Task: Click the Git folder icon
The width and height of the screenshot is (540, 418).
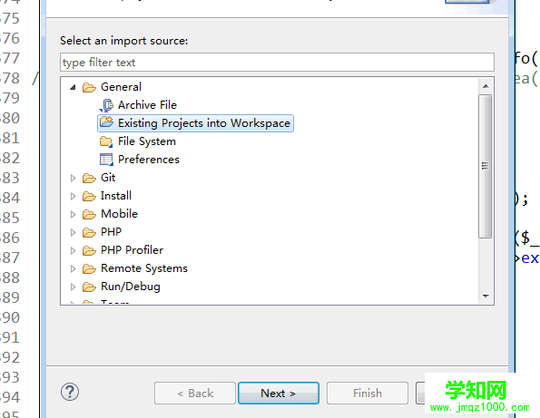Action: click(89, 179)
